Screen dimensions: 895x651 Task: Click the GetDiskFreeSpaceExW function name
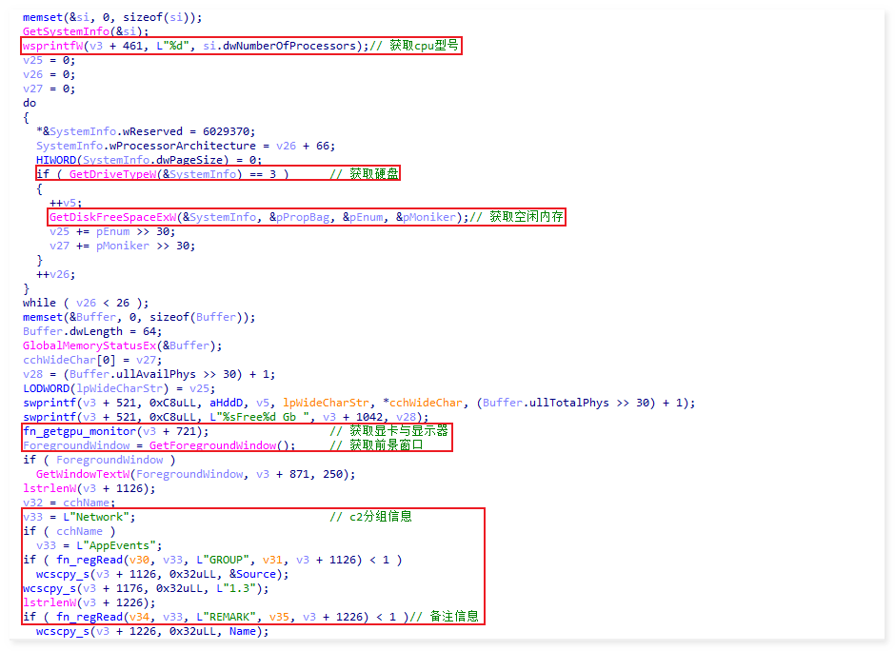[x=113, y=217]
